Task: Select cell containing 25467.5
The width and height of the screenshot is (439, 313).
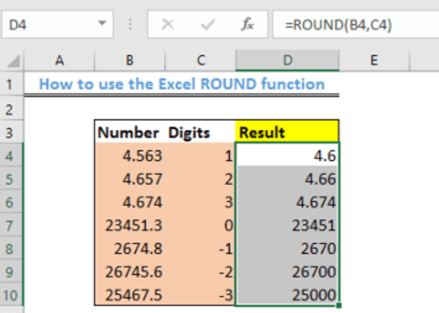Action: (129, 295)
